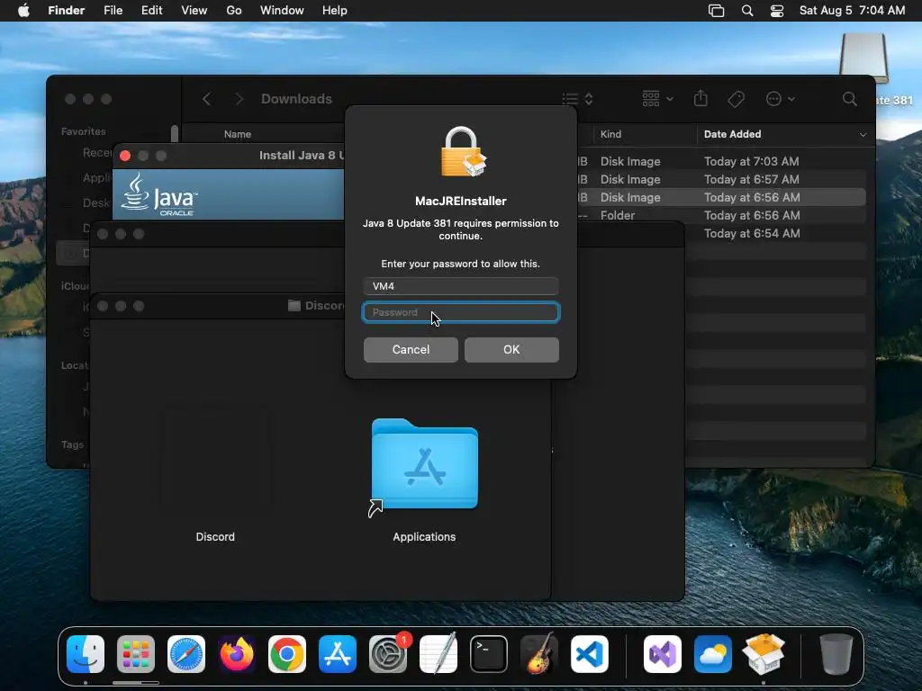922x691 pixels.
Task: Click the Tags heading in Finder sidebar
Action: (x=72, y=444)
